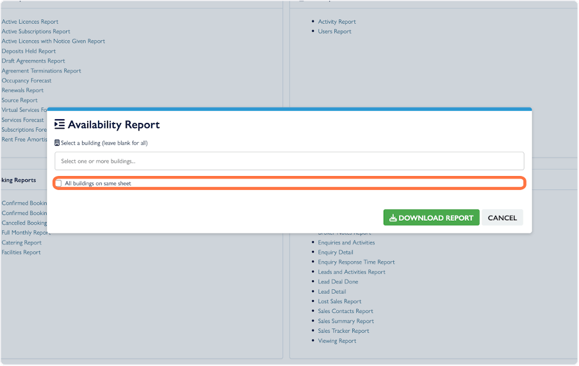Open the Activity Report link
The width and height of the screenshot is (579, 366).
click(337, 22)
